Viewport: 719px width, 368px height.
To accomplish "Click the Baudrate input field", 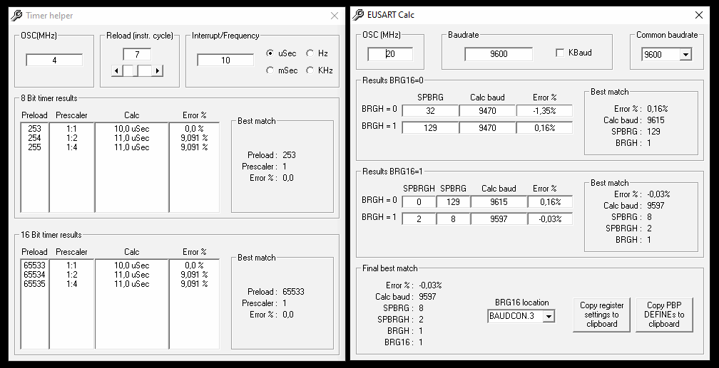I will (499, 54).
